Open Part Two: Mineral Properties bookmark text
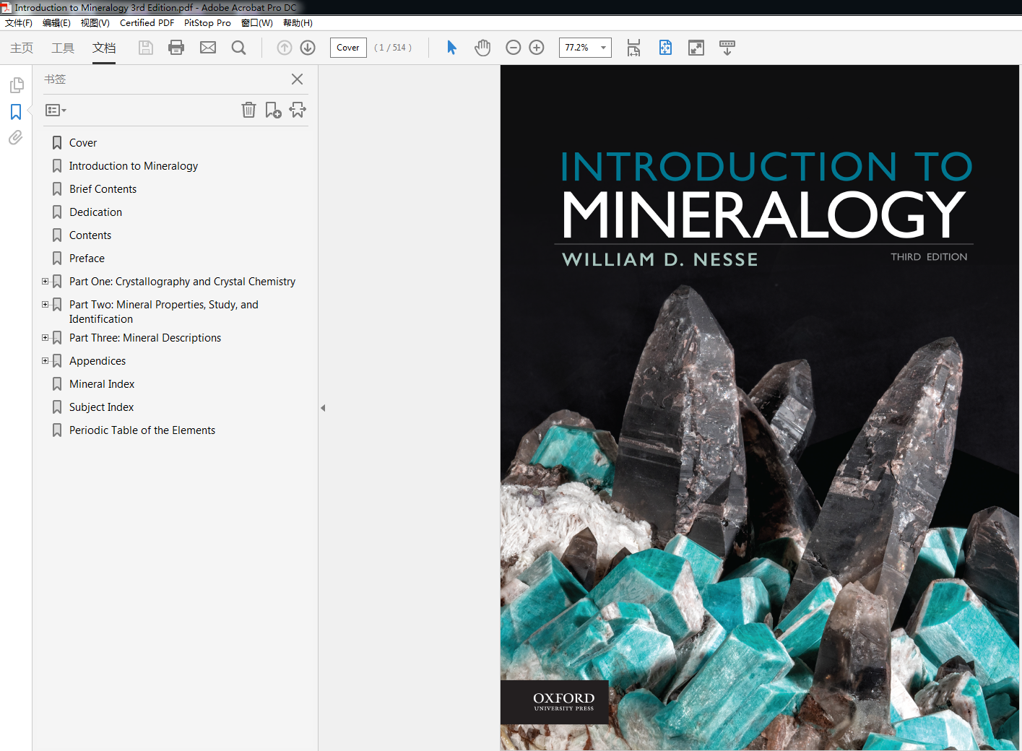1022x751 pixels. coord(164,311)
